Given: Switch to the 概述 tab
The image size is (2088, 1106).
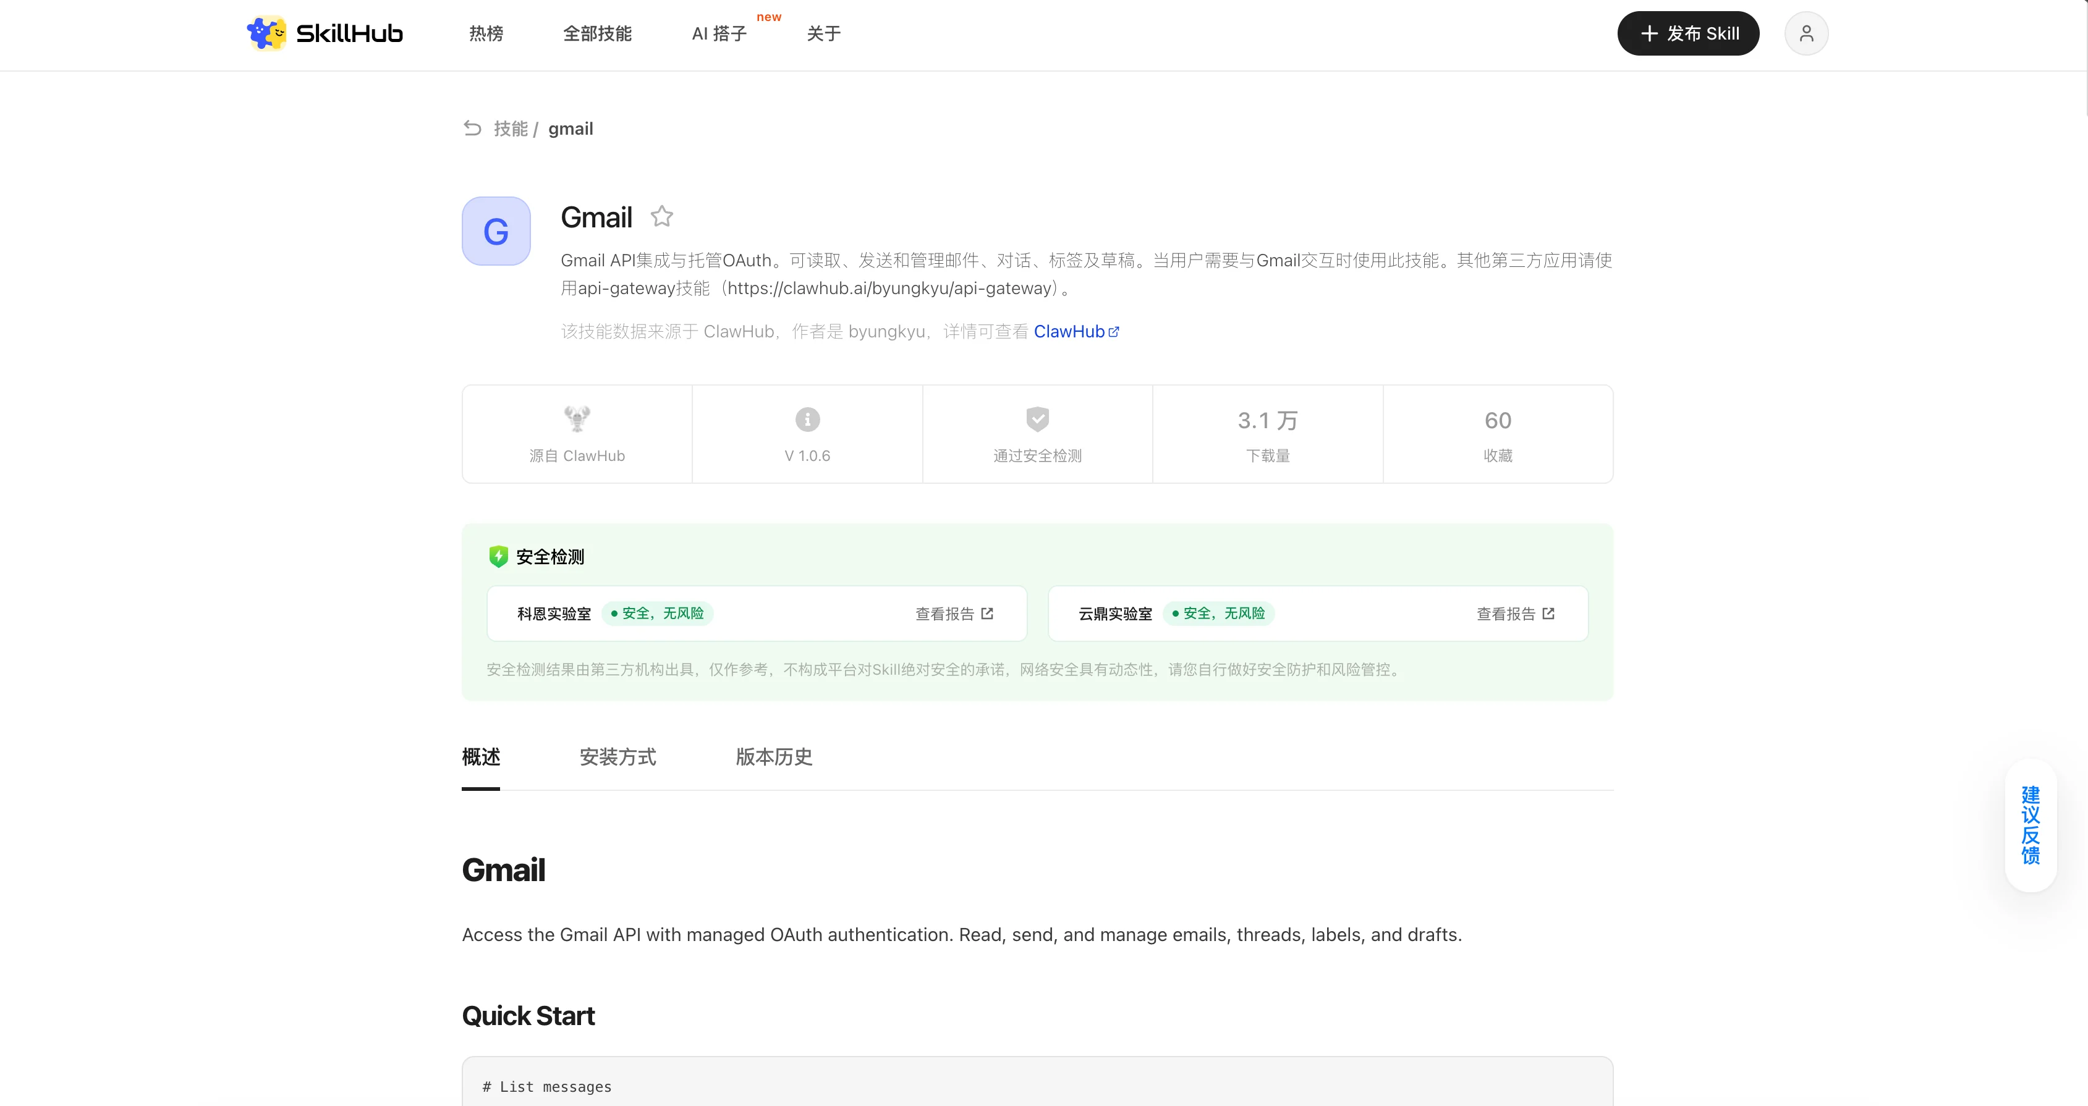Looking at the screenshot, I should click(481, 757).
